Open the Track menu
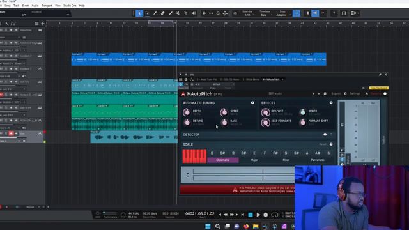Screen dimensions: 409x230 click(x=17, y=6)
